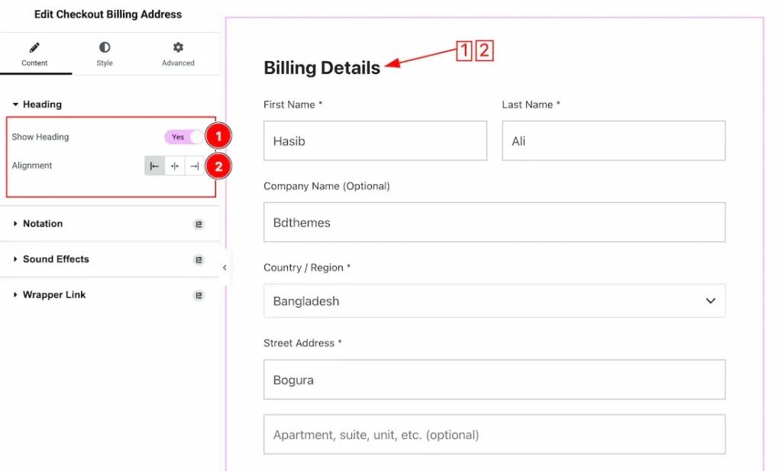This screenshot has height=471, width=782.
Task: Click the Apartment, suite, unit field
Action: pos(494,435)
